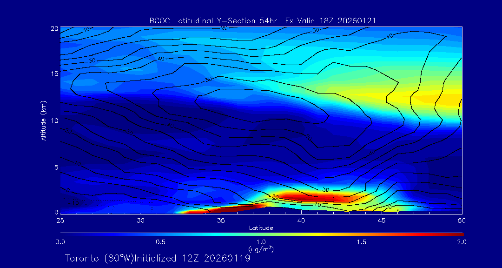Select the "2.0" color scale label
Screen dimensions: 502x268
[462, 242]
